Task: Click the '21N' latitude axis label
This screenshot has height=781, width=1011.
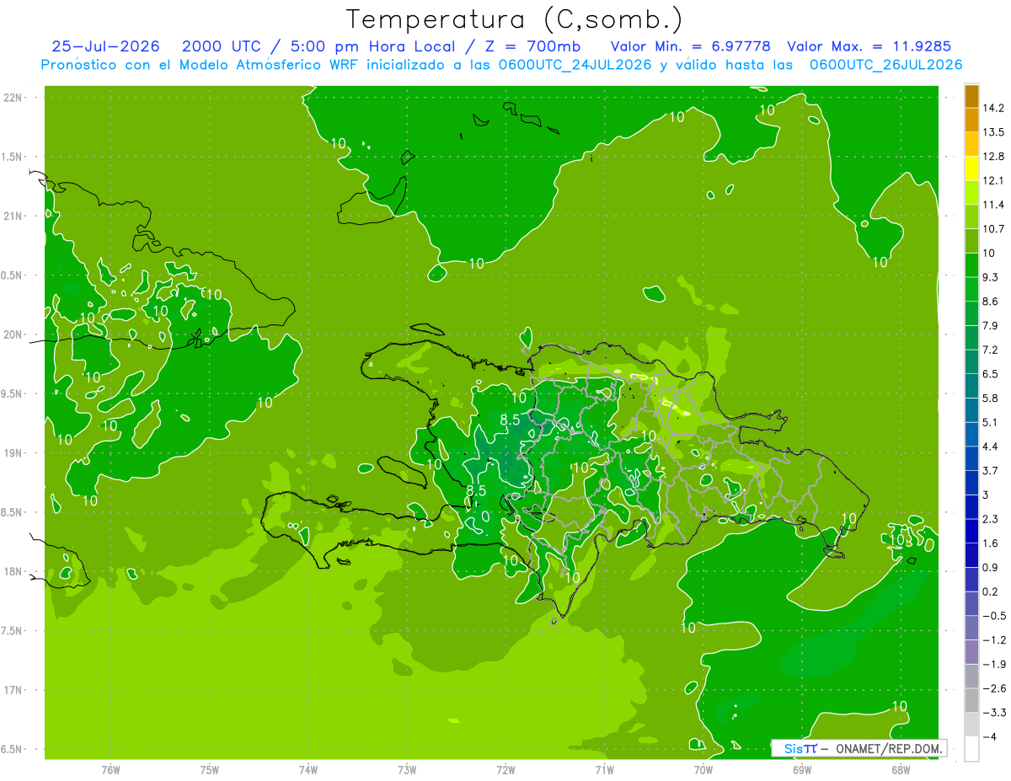Action: point(13,216)
